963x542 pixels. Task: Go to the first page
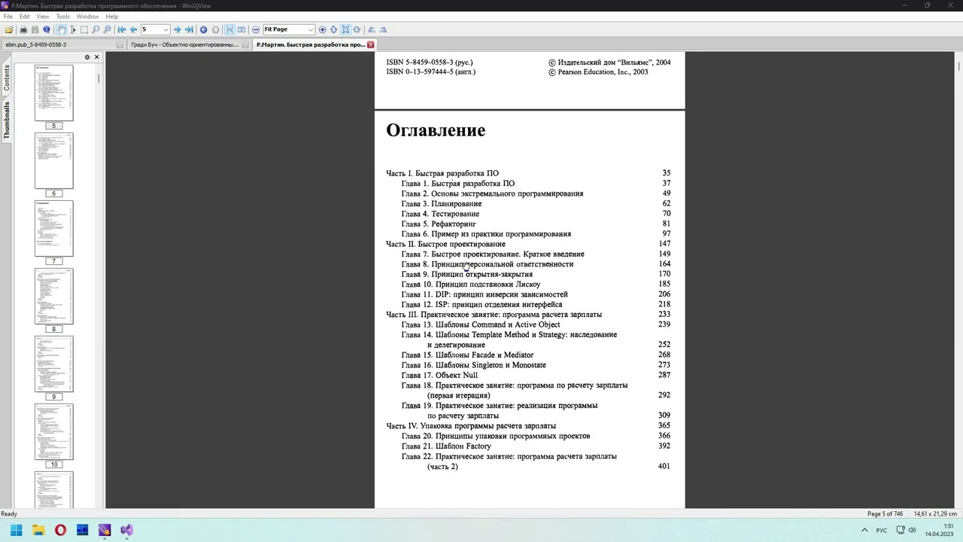click(x=122, y=29)
